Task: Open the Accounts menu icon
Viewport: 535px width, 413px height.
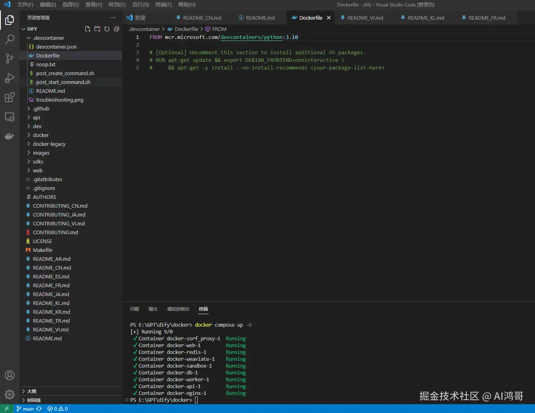Action: (10, 375)
